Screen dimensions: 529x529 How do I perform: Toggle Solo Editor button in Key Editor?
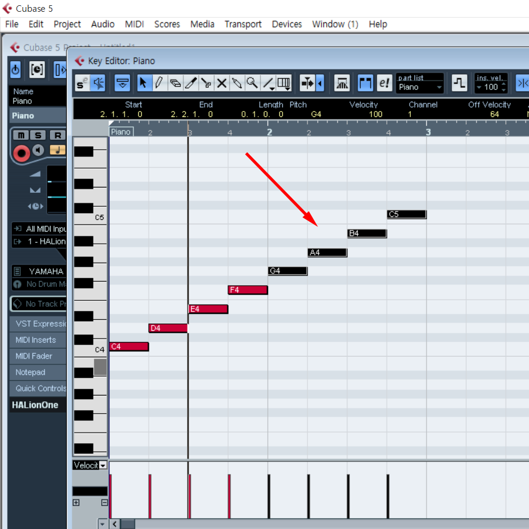pos(82,83)
